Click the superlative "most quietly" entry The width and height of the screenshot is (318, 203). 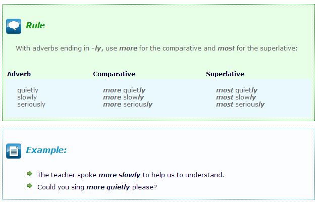tap(237, 90)
